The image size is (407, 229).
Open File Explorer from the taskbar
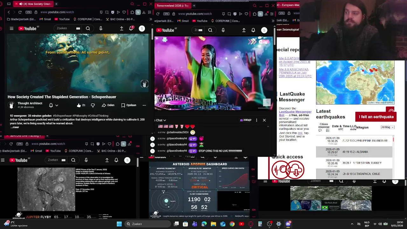pos(213,224)
